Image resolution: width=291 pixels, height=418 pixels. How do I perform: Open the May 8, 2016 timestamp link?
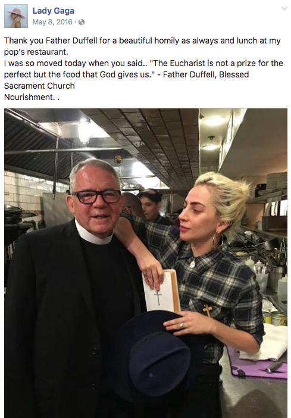point(52,22)
